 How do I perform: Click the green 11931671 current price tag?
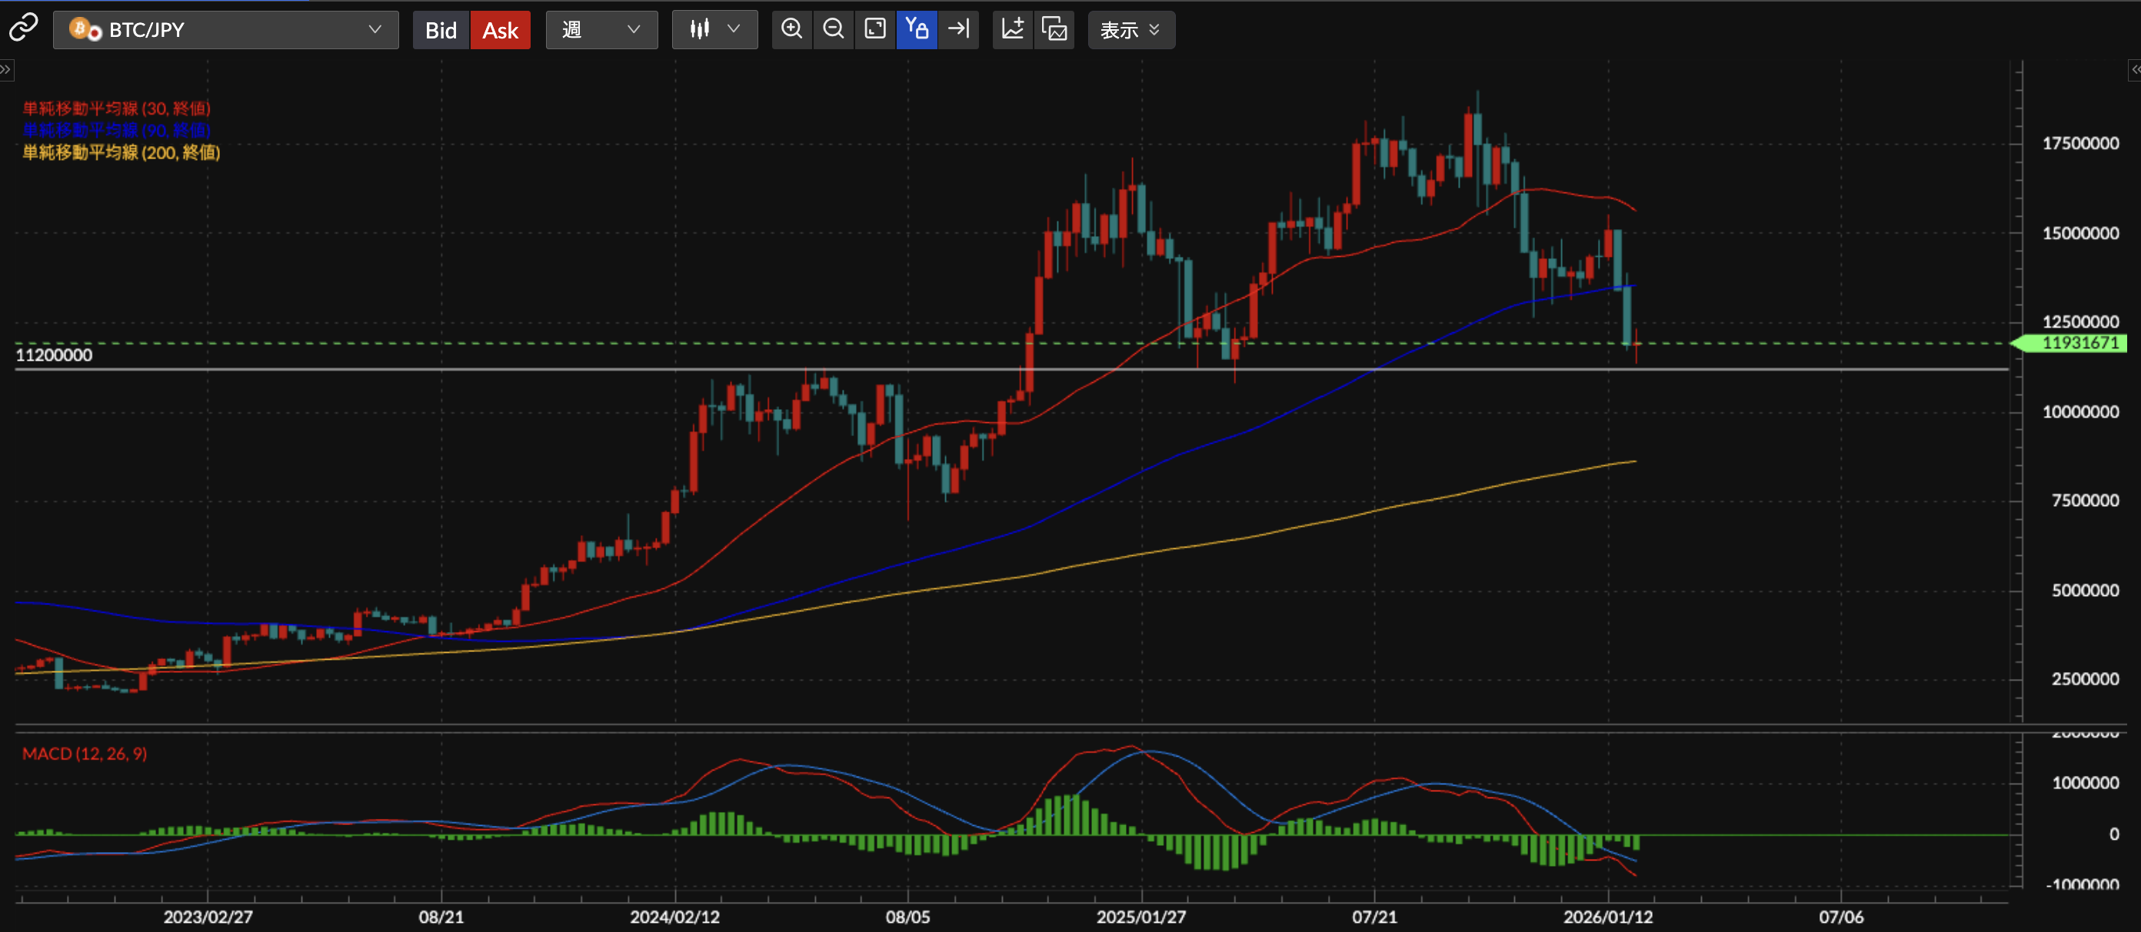pos(2078,344)
